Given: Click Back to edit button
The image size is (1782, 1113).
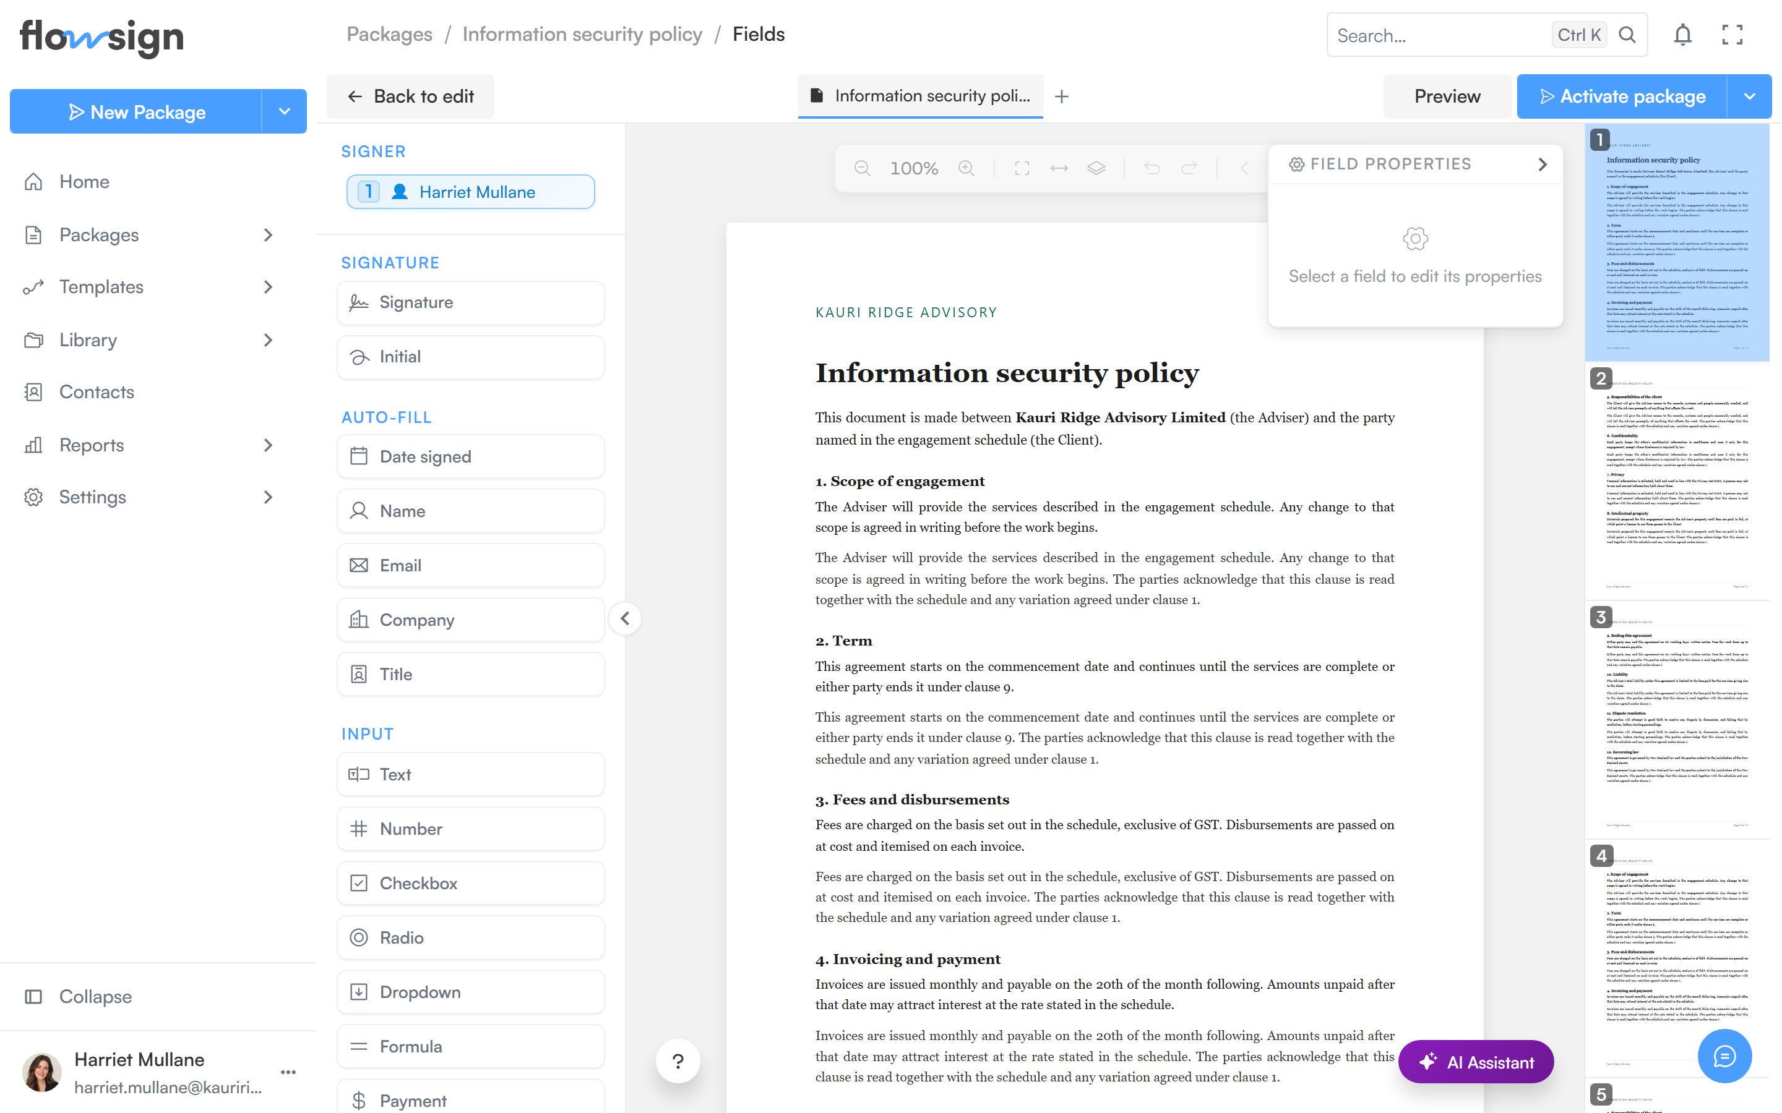Looking at the screenshot, I should click(x=411, y=96).
